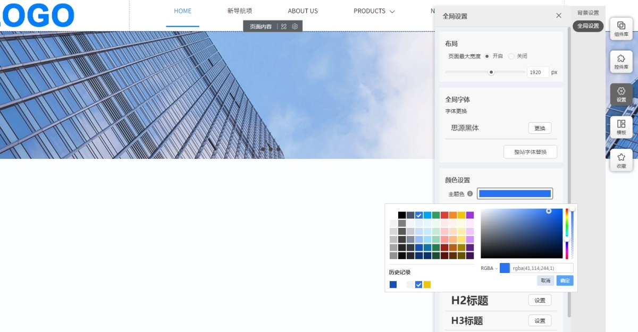The image size is (638, 332).
Task: Choose the red swatch in the top palette row
Action: tap(444, 215)
